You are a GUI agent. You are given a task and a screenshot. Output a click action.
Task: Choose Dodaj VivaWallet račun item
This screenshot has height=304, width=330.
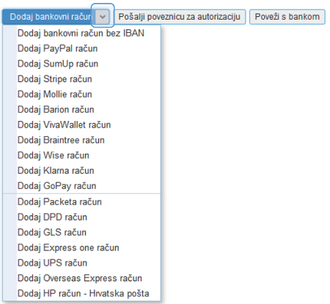[81, 125]
